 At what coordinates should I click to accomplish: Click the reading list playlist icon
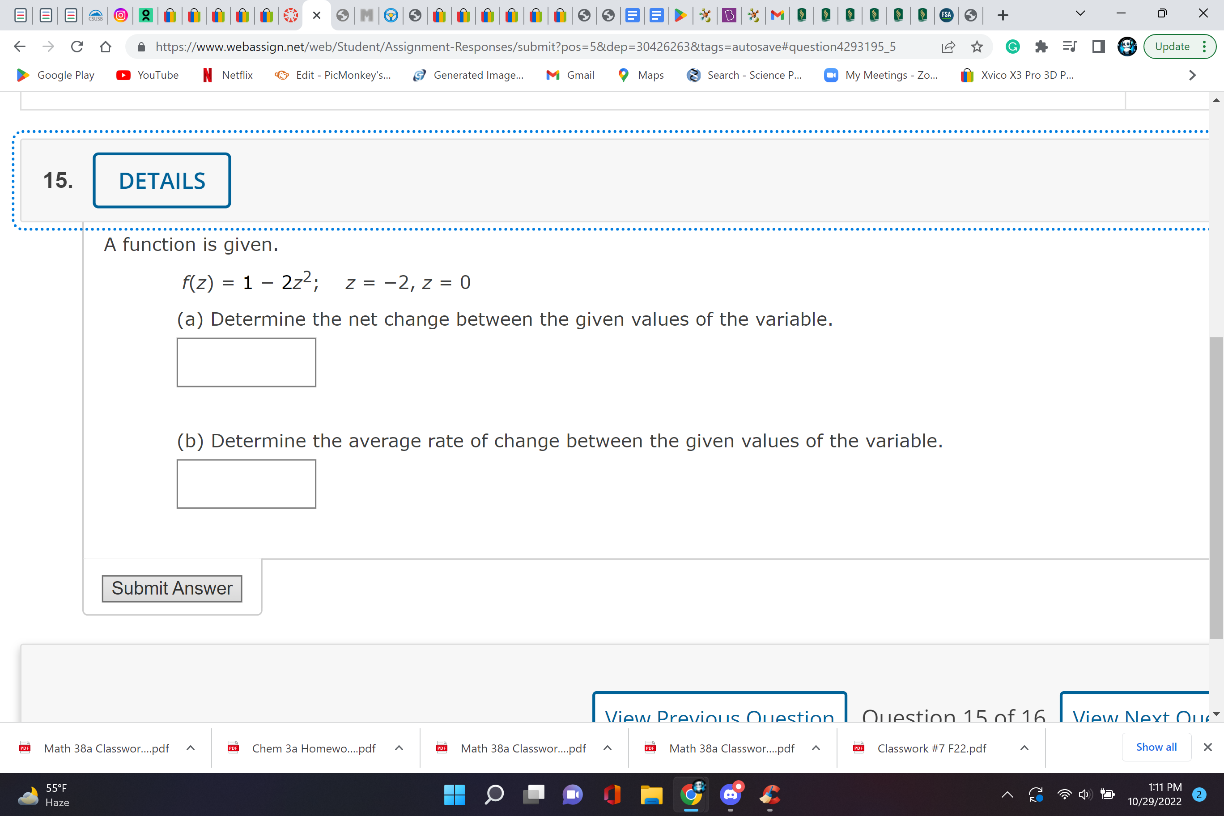coord(1070,47)
